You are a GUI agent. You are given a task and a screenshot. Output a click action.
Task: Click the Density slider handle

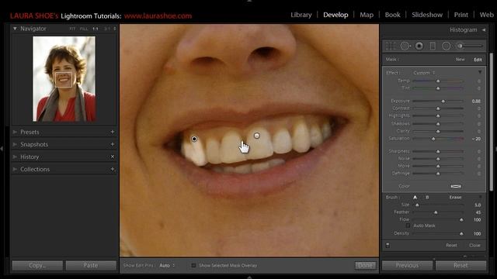coord(461,234)
